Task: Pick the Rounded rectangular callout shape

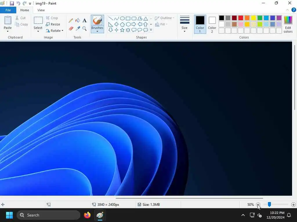Action: [134, 30]
